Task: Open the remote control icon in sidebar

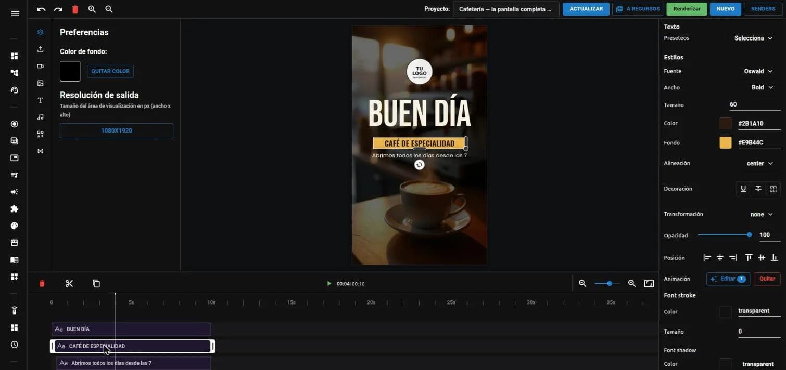Action: coord(15,310)
